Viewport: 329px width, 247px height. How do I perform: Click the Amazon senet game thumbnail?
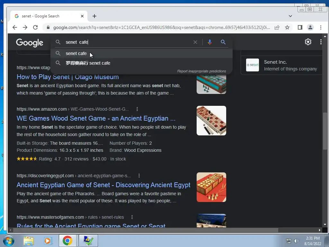point(211,121)
